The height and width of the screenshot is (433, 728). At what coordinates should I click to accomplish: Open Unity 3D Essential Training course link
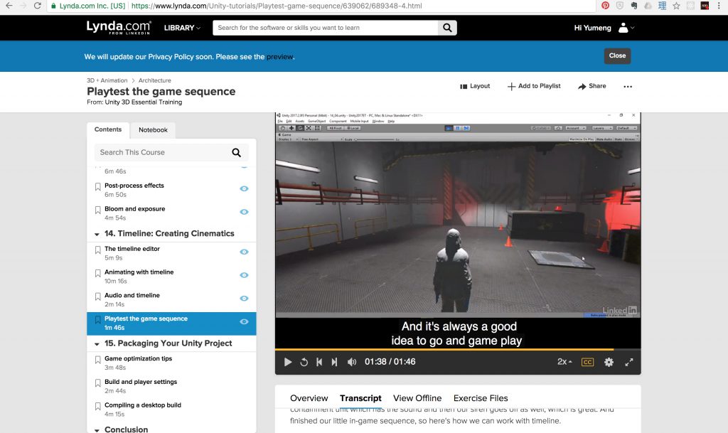coord(144,102)
